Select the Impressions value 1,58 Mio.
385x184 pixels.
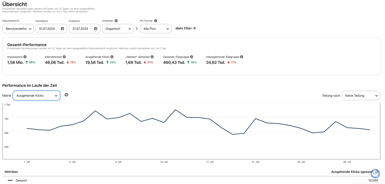coord(15,62)
